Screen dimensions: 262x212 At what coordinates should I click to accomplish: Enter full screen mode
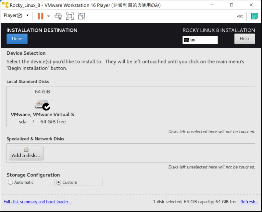pyautogui.click(x=69, y=16)
